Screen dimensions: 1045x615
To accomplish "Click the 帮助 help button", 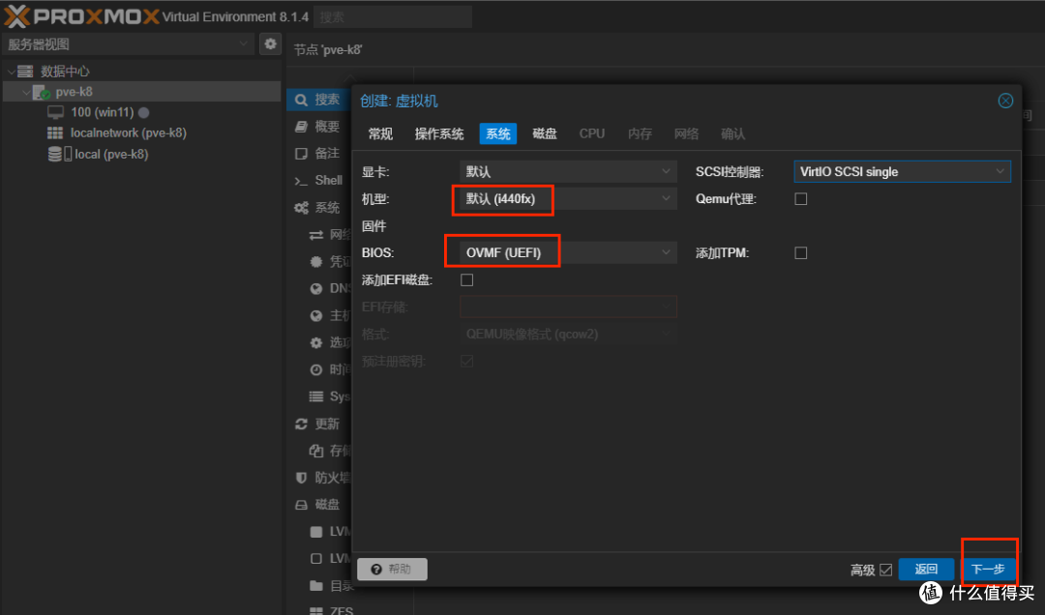I will [x=393, y=569].
